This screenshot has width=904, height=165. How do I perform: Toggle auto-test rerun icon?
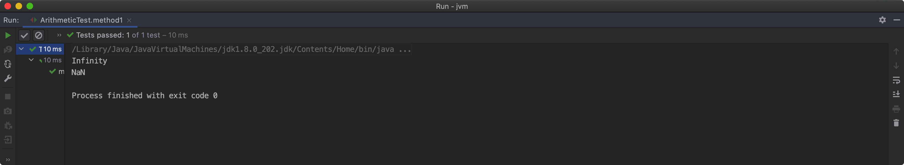pos(8,64)
